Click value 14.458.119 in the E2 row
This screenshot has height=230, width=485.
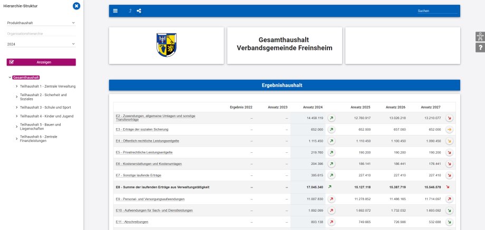pyautogui.click(x=315, y=118)
